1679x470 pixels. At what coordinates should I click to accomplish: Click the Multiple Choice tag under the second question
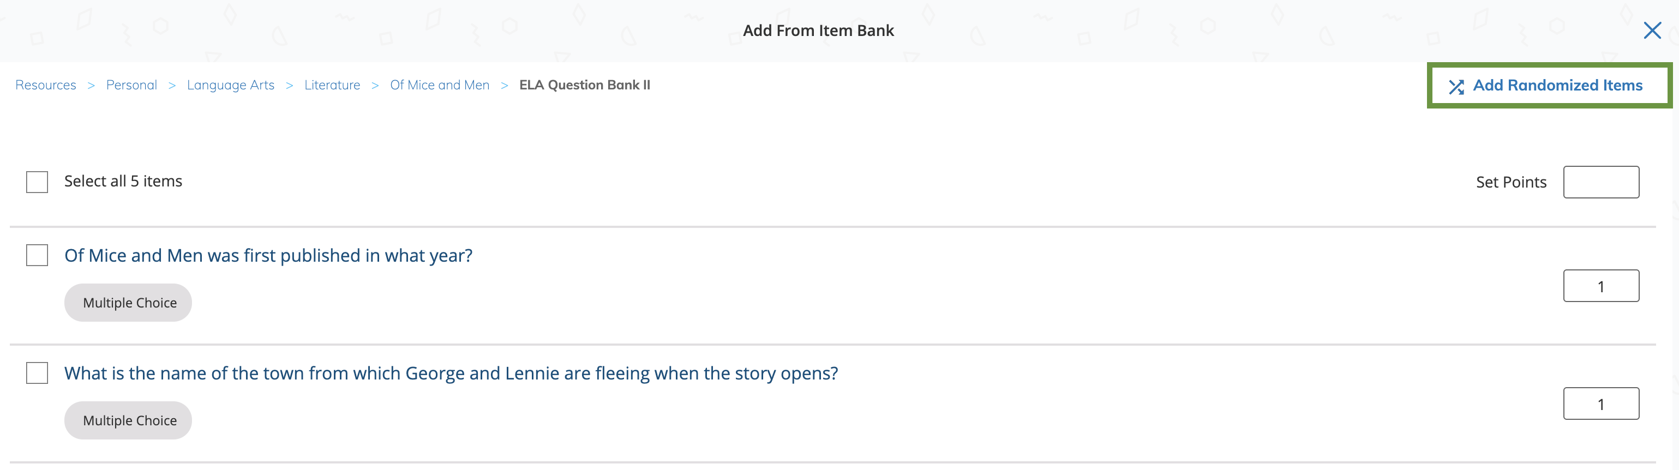tap(128, 420)
